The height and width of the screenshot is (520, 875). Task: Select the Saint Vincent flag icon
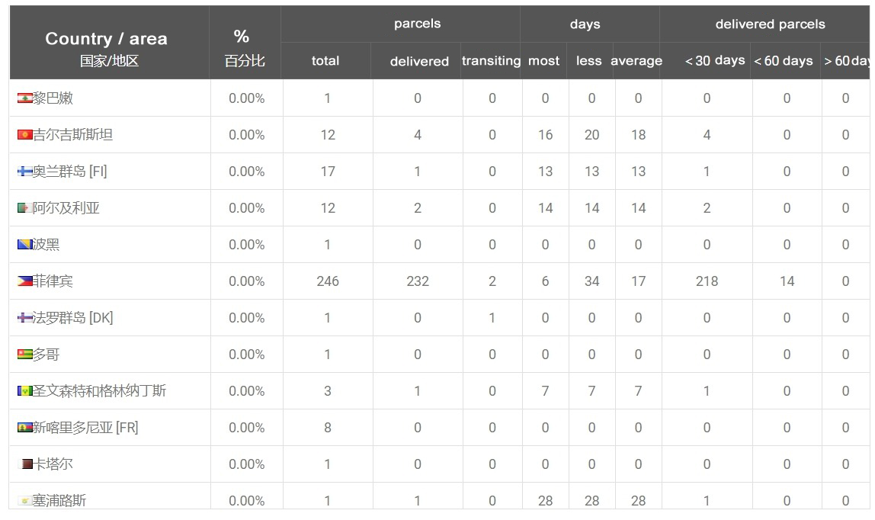[x=24, y=391]
